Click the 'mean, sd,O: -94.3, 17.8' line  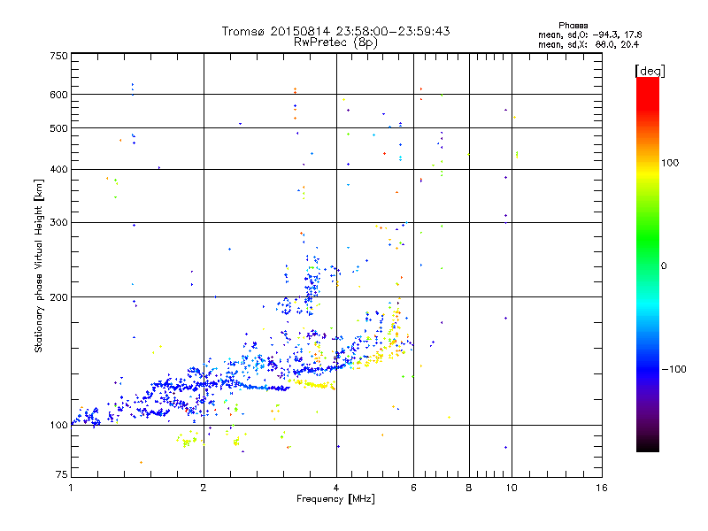[x=589, y=35]
